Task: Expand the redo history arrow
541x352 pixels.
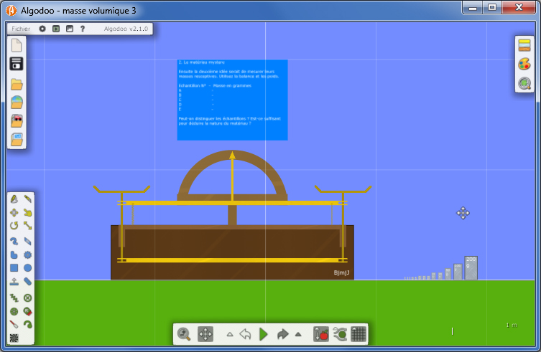Action: pyautogui.click(x=298, y=334)
